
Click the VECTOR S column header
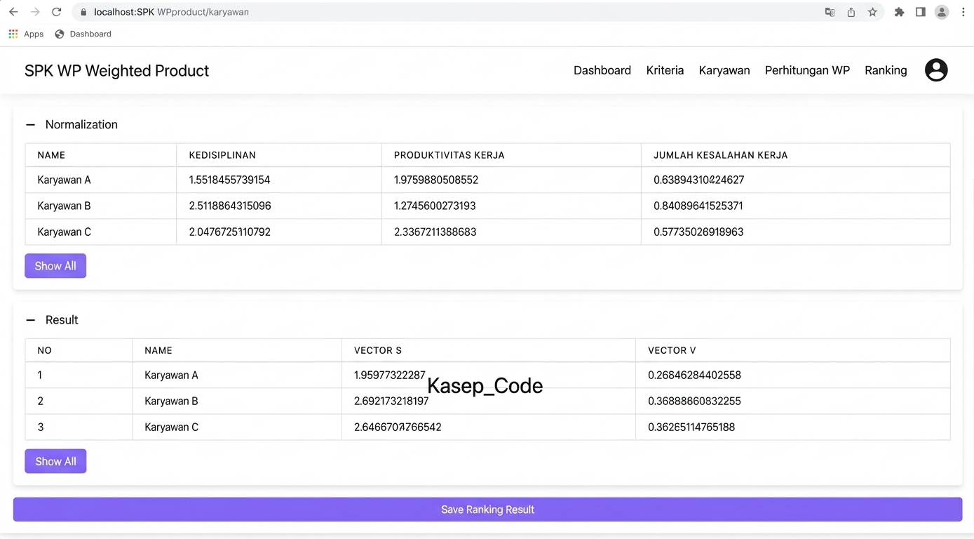tap(378, 350)
